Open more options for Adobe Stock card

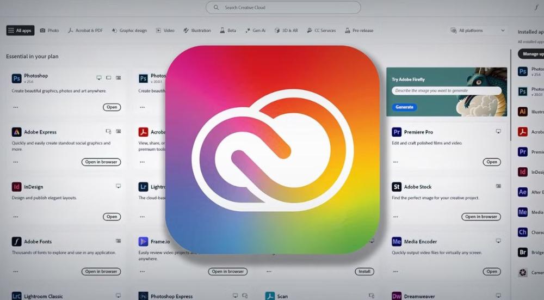coord(395,217)
